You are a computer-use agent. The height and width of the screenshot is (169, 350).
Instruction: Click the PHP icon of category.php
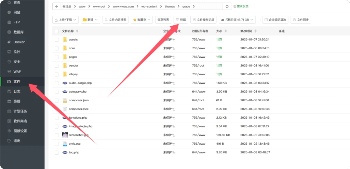coord(65,92)
